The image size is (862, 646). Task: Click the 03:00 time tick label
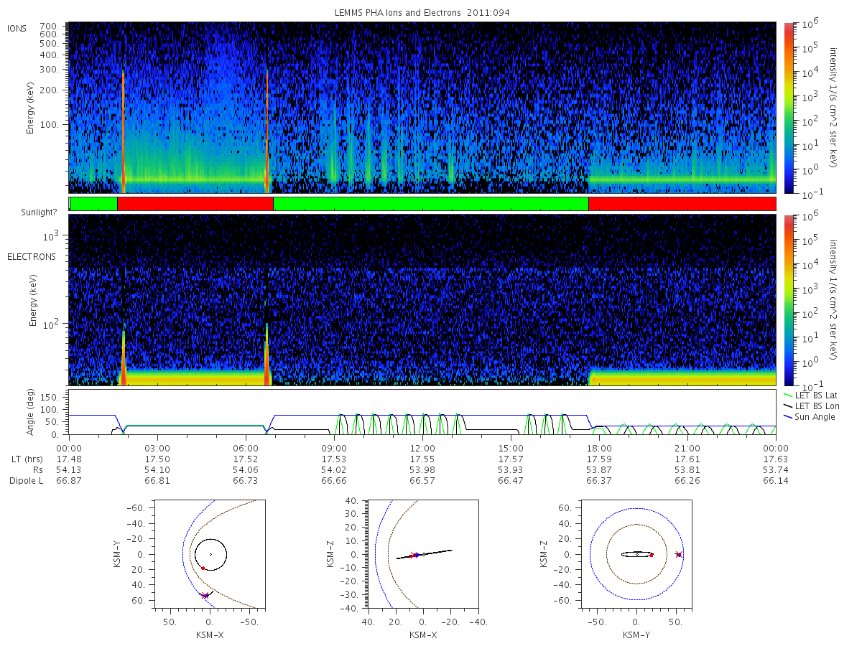[158, 449]
